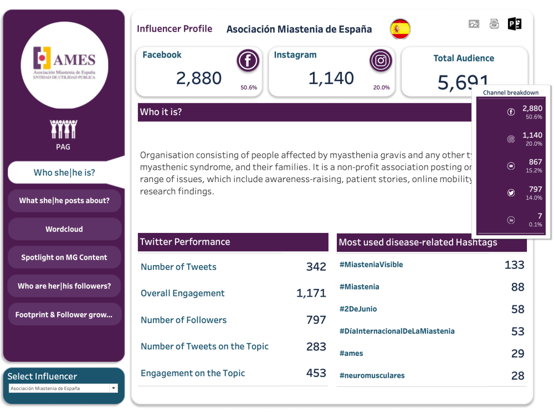This screenshot has width=554, height=415.
Task: Click the Instagram icon on the Instagram card
Action: [381, 61]
